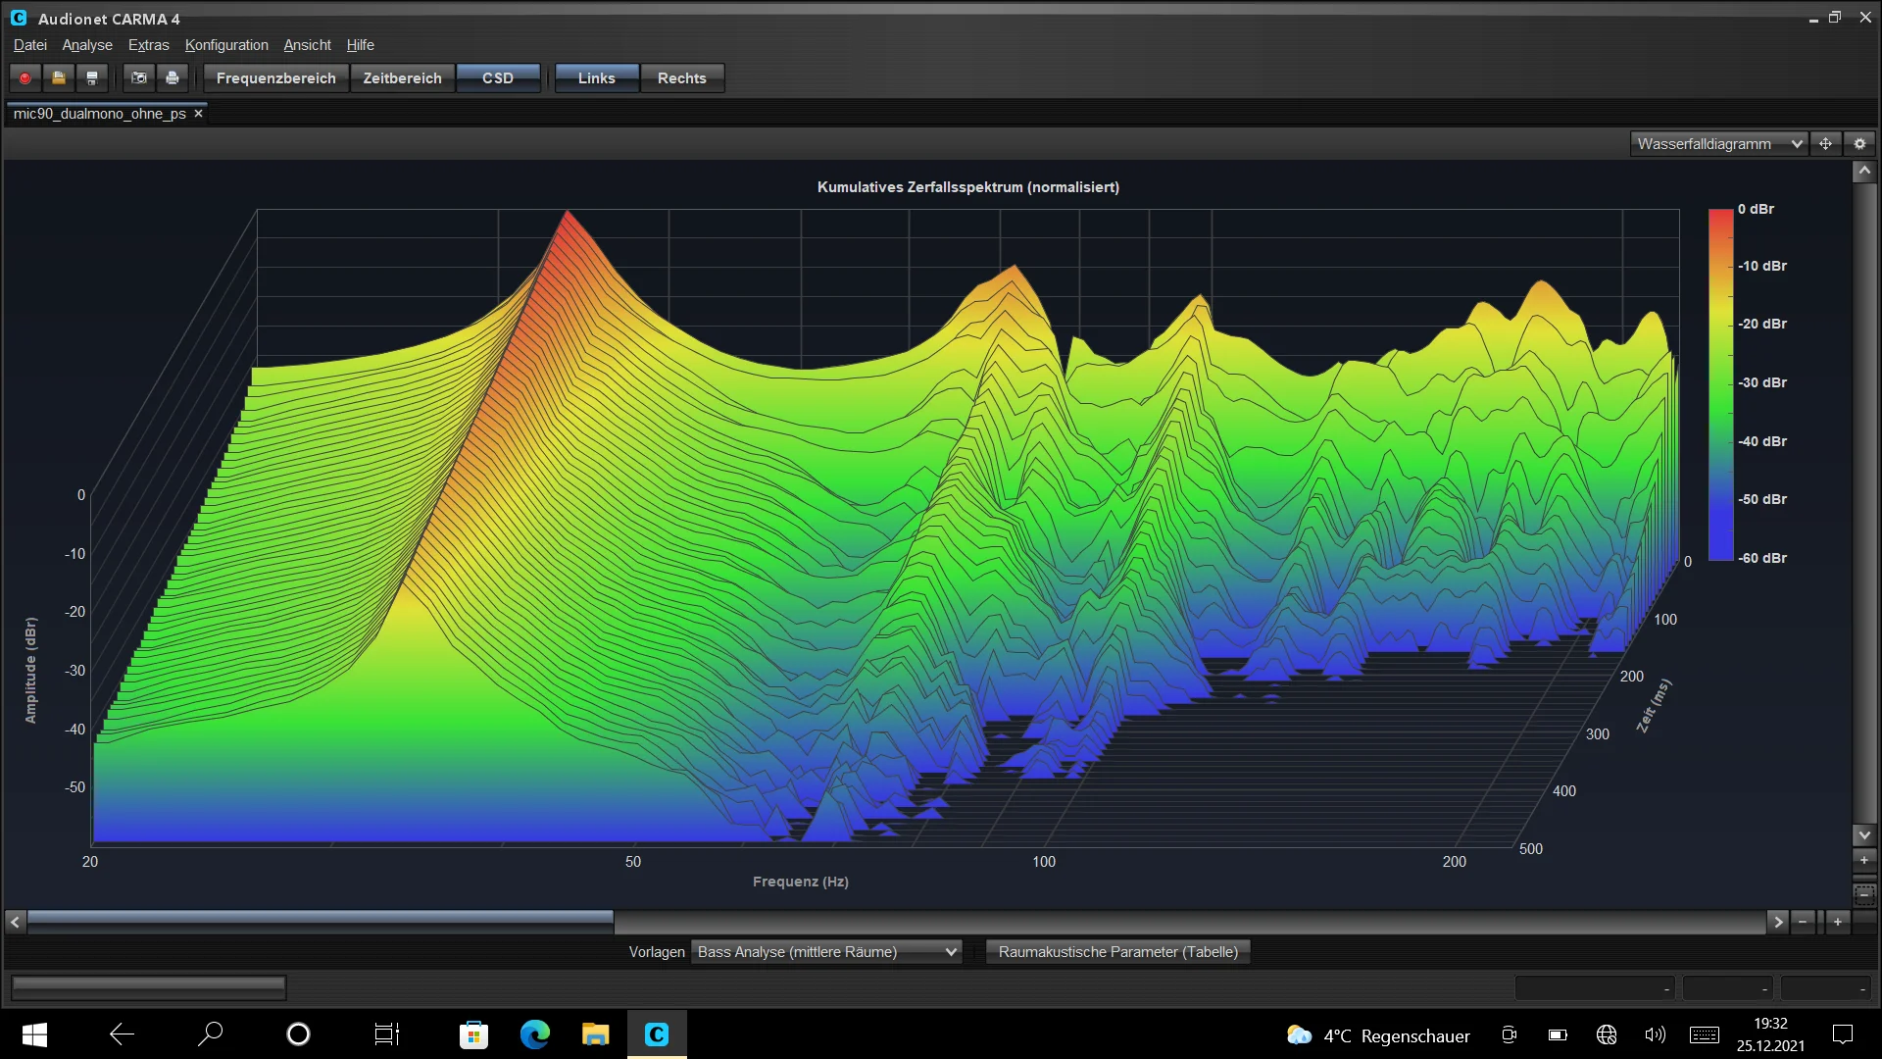This screenshot has width=1882, height=1059.
Task: Click the dBr color scale legend
Action: [x=1720, y=383]
